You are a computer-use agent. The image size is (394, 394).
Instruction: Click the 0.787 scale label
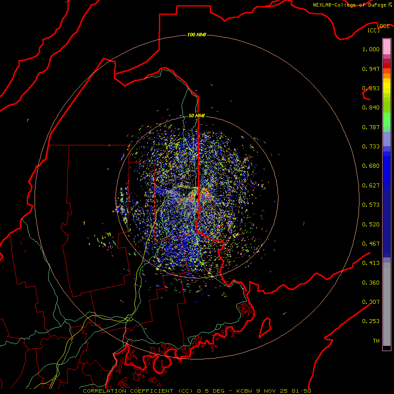371,127
